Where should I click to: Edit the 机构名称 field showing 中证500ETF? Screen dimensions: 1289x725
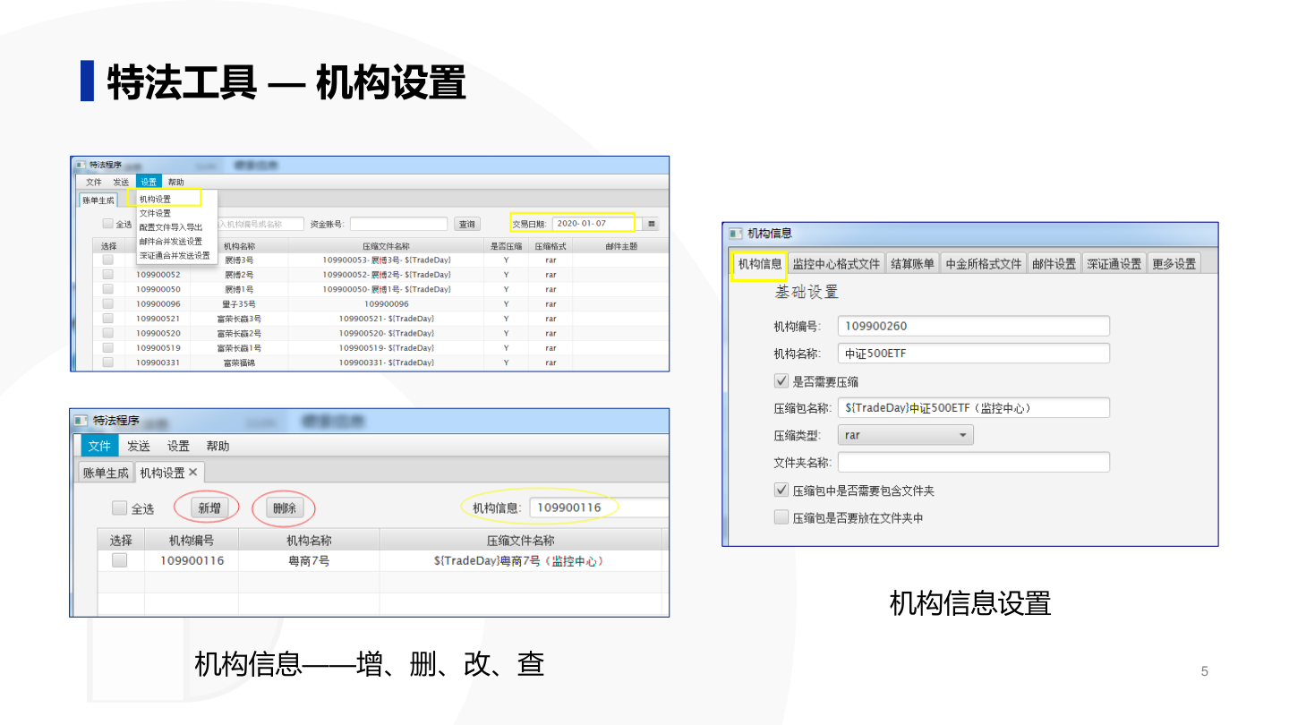coord(974,354)
